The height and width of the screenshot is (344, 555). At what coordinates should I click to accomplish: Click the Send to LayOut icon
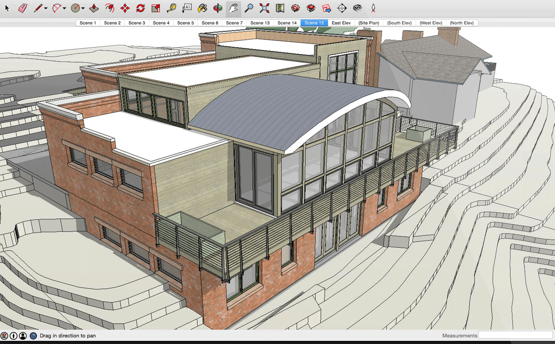[326, 8]
